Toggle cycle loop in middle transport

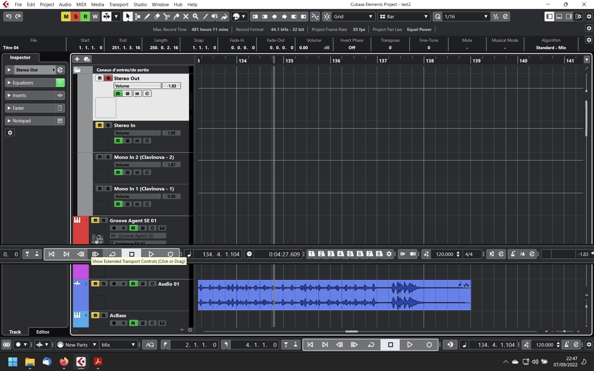112,254
